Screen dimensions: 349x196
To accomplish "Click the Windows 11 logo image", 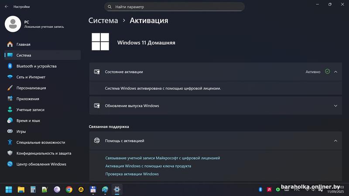I will coord(100,41).
